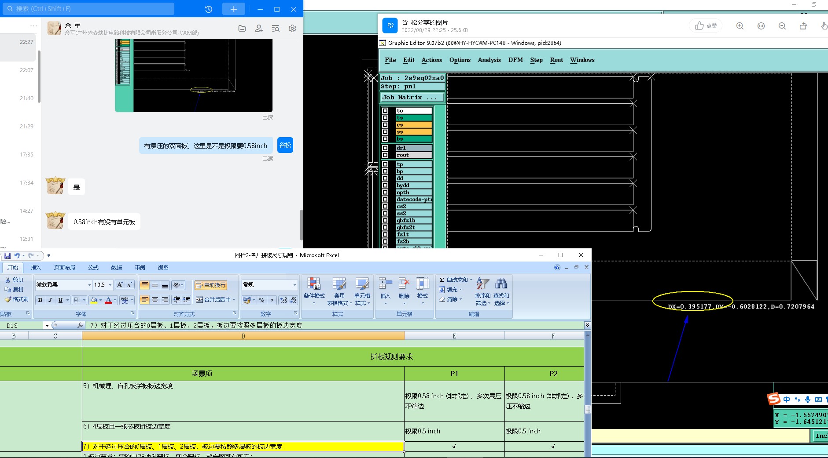Open the font name dropdown (微软雅黑)
The width and height of the screenshot is (828, 458).
coord(89,285)
